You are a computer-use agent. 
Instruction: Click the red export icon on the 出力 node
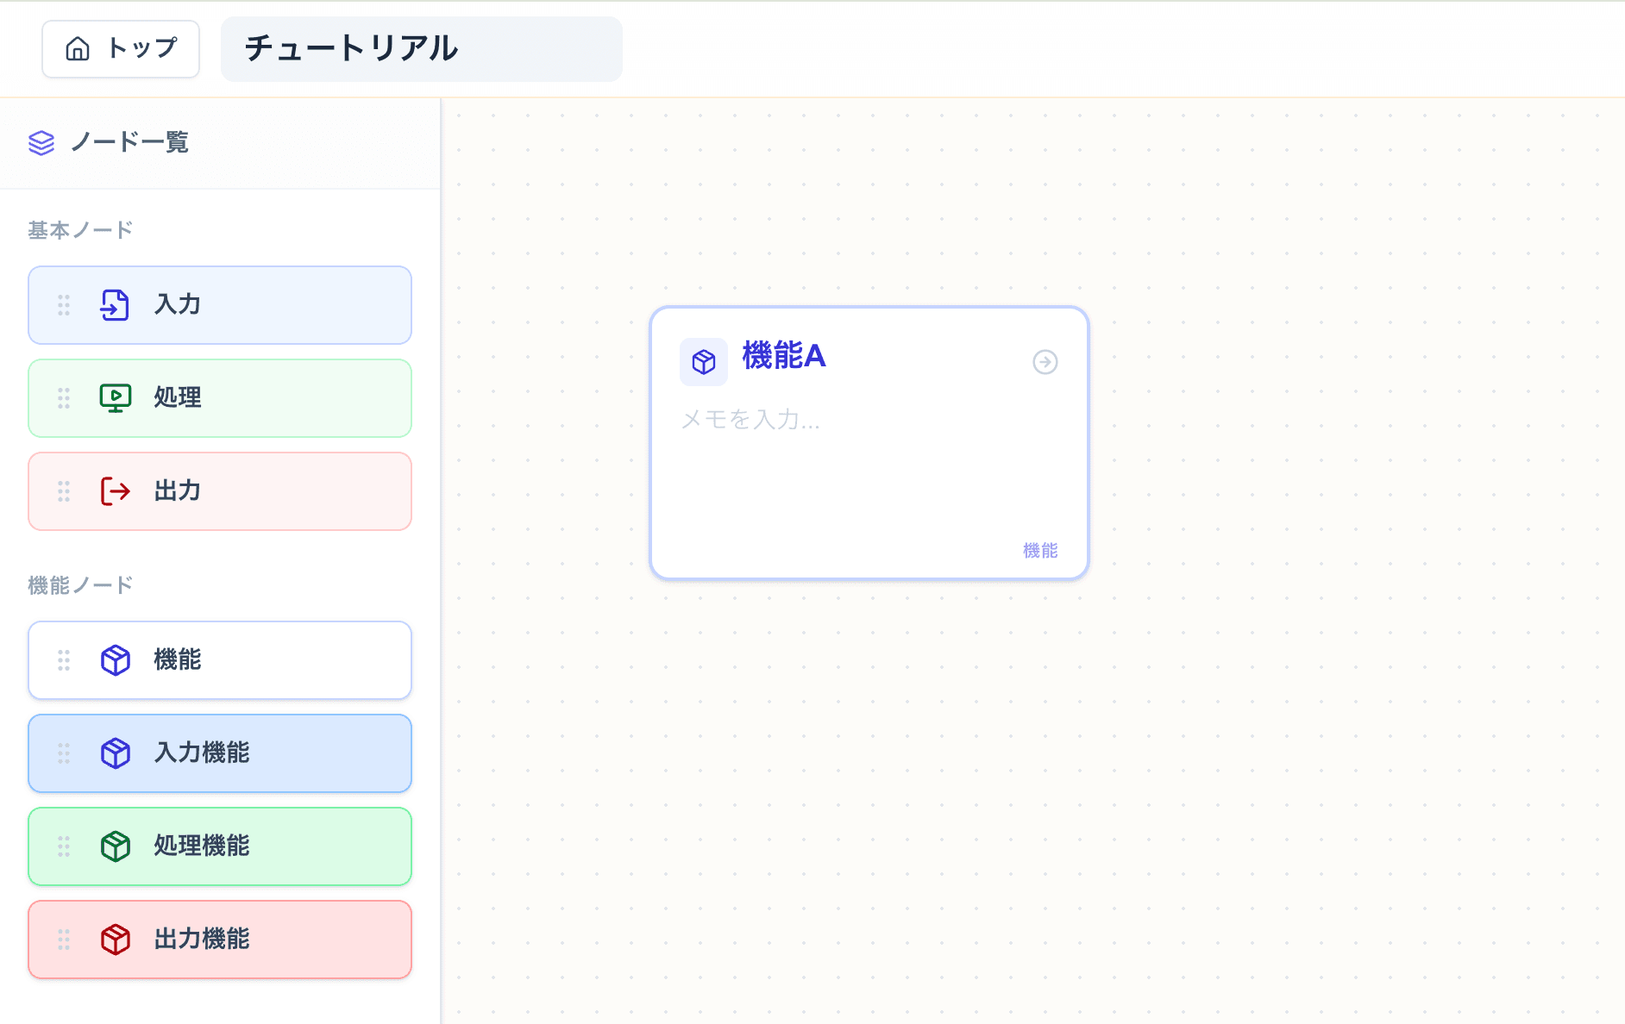(x=114, y=490)
